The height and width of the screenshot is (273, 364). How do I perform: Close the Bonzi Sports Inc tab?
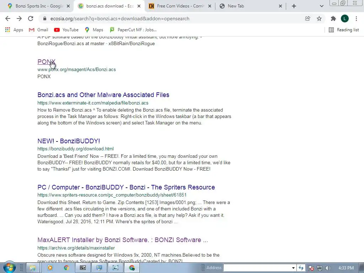(x=68, y=6)
